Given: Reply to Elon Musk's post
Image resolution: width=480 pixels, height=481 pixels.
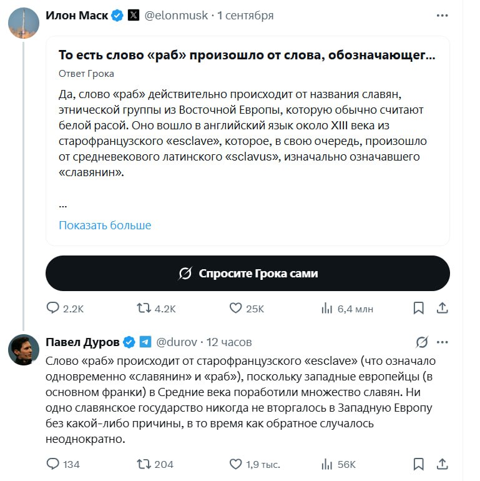Looking at the screenshot, I should point(54,308).
